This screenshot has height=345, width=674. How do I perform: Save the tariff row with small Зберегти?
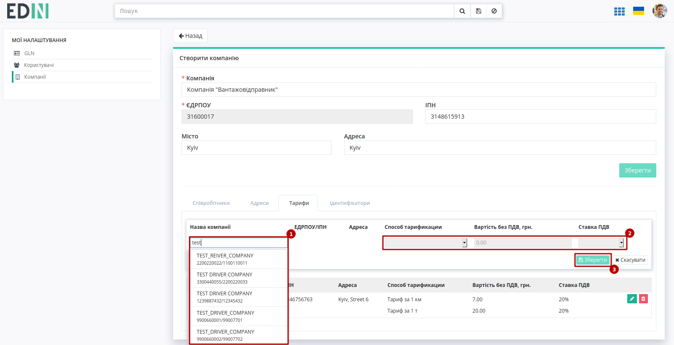point(593,260)
